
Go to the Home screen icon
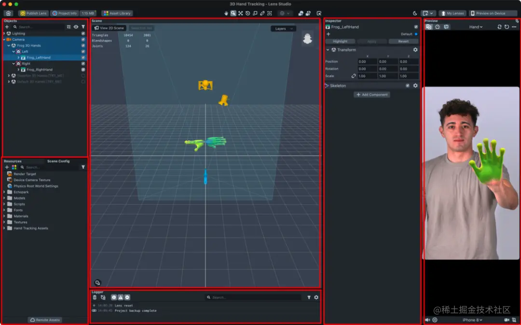pyautogui.click(x=8, y=14)
